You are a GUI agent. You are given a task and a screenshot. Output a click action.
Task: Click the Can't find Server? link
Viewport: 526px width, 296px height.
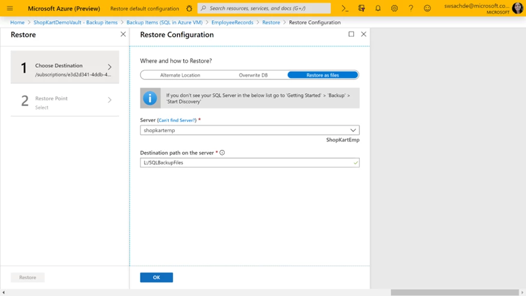point(177,120)
